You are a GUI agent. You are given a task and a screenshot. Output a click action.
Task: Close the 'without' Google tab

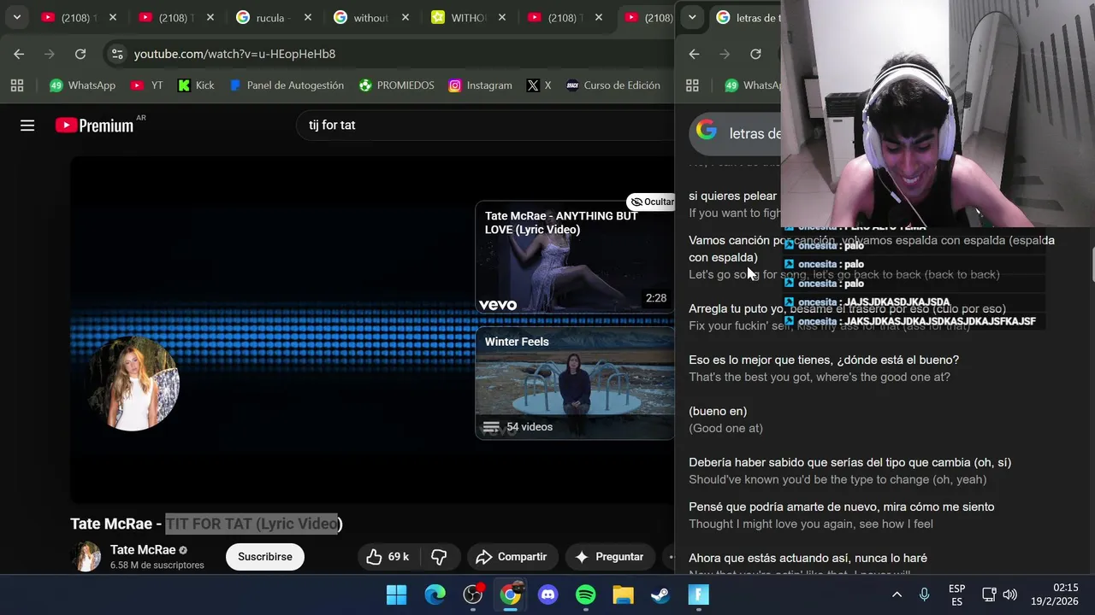pos(405,17)
